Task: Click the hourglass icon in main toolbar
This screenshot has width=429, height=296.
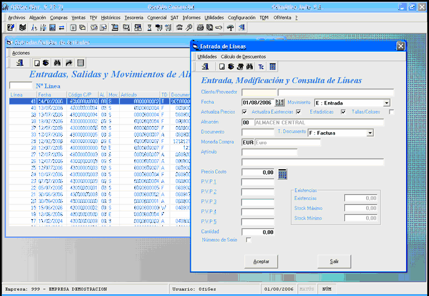Action: (x=149, y=28)
